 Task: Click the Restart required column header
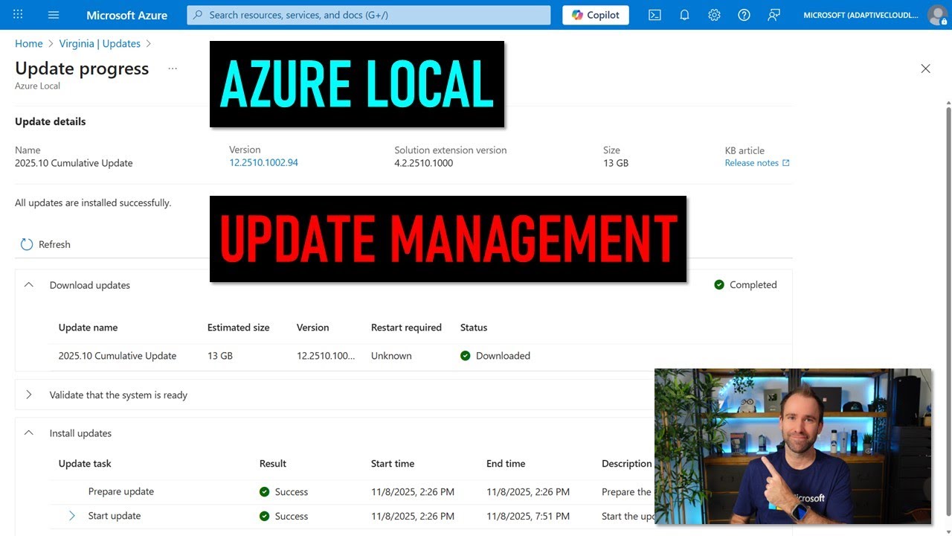pyautogui.click(x=406, y=328)
